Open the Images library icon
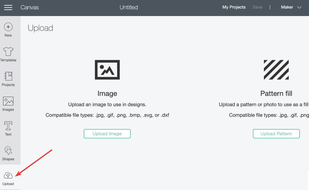 8,101
